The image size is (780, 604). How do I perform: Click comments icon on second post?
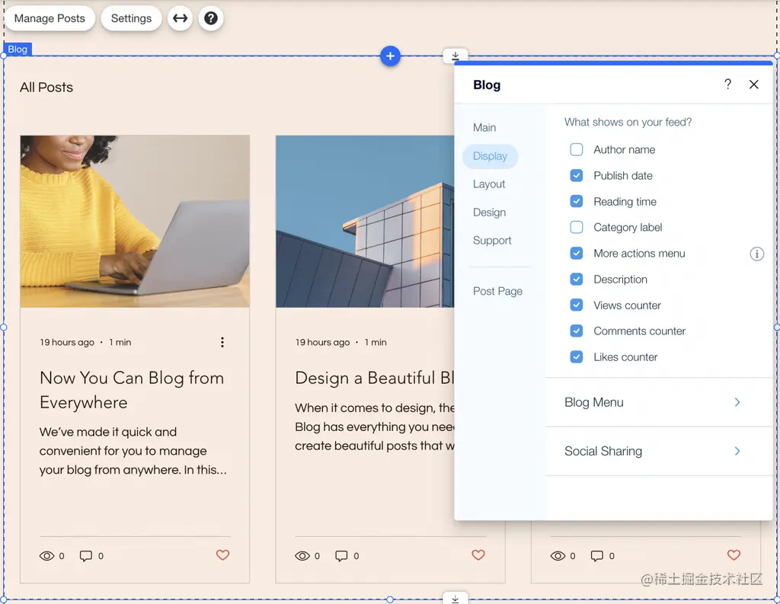click(341, 556)
